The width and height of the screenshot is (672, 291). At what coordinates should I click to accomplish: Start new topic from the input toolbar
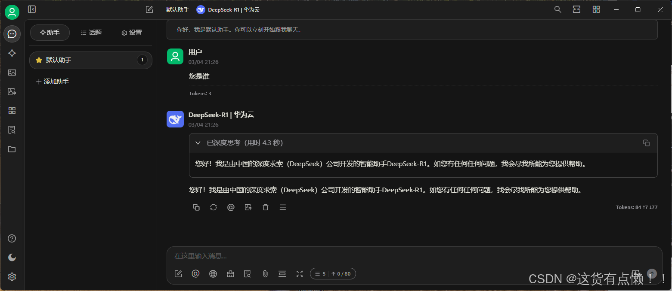click(x=178, y=274)
